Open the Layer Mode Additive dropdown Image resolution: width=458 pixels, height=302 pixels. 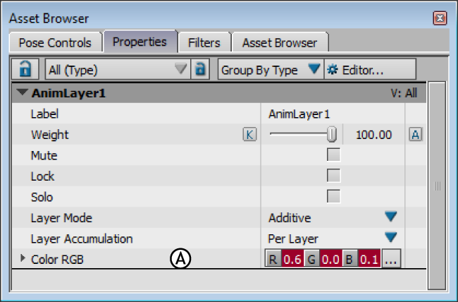click(x=390, y=217)
